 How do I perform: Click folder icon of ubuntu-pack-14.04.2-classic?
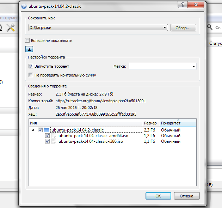pos(47,130)
